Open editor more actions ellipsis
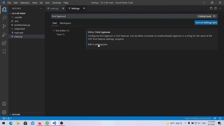Viewport: 224px width, 126px height. [x=220, y=8]
